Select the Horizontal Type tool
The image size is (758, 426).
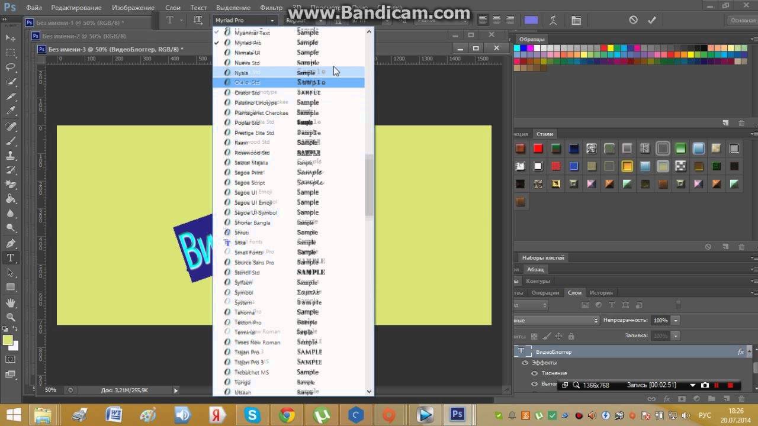coord(11,258)
